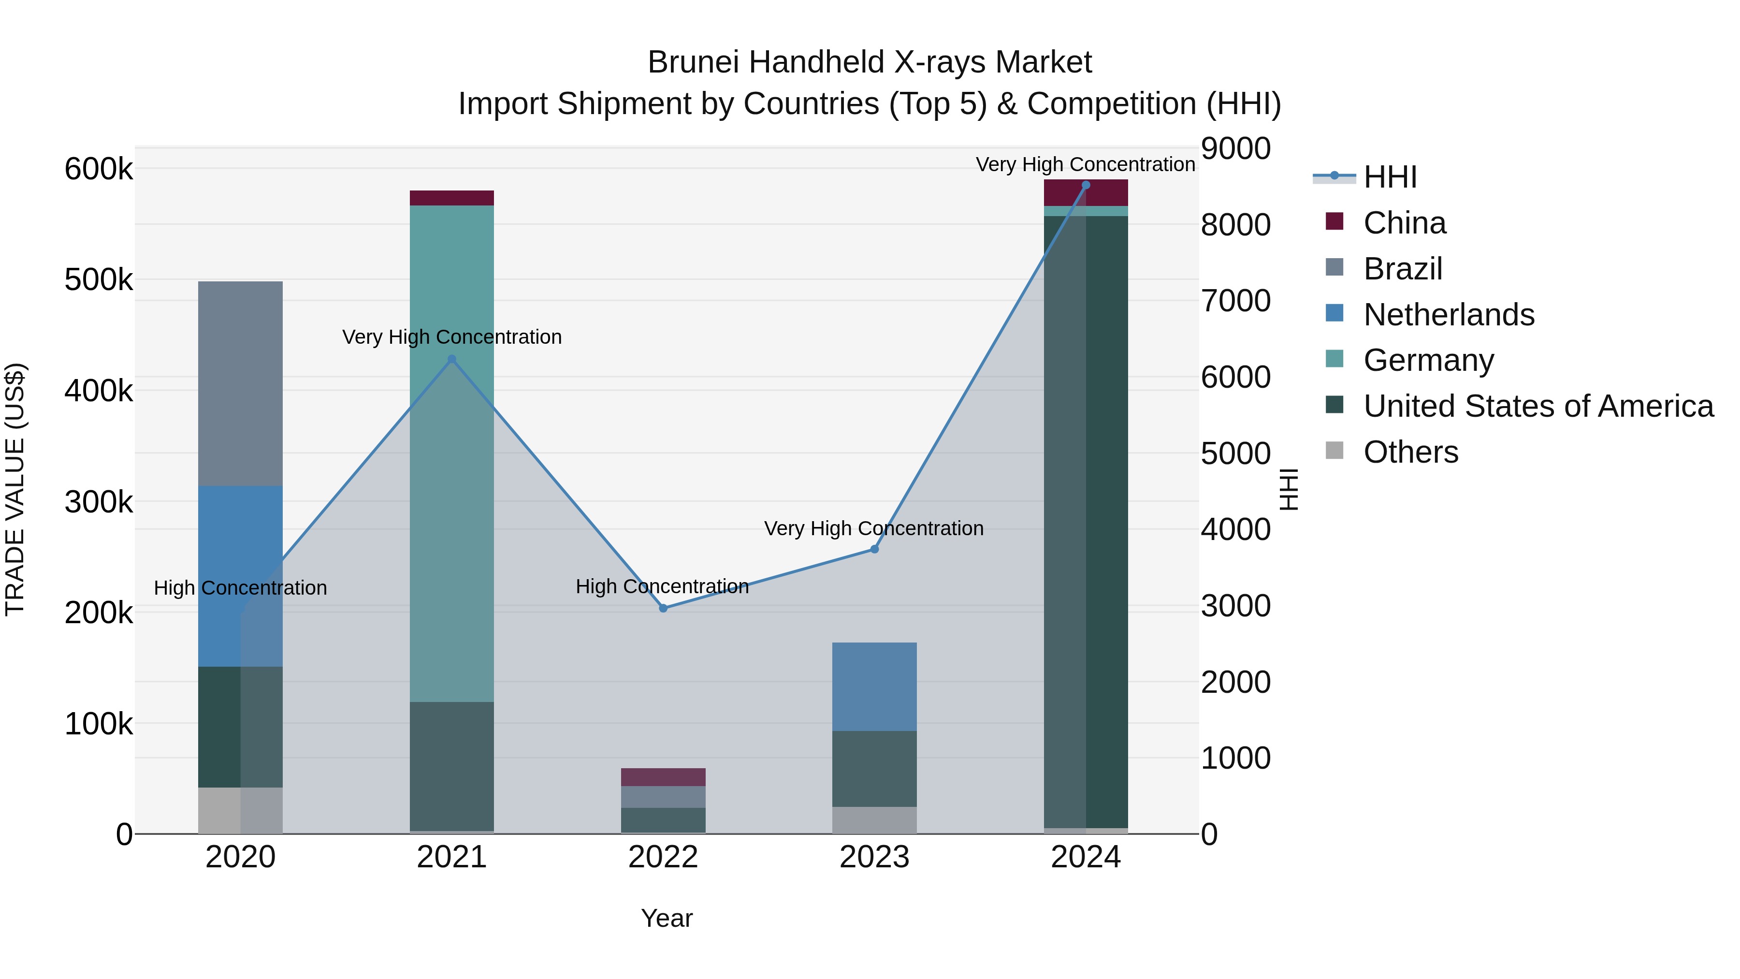This screenshot has width=1740, height=979.
Task: Click the 2020 x-axis label
Action: coord(241,857)
